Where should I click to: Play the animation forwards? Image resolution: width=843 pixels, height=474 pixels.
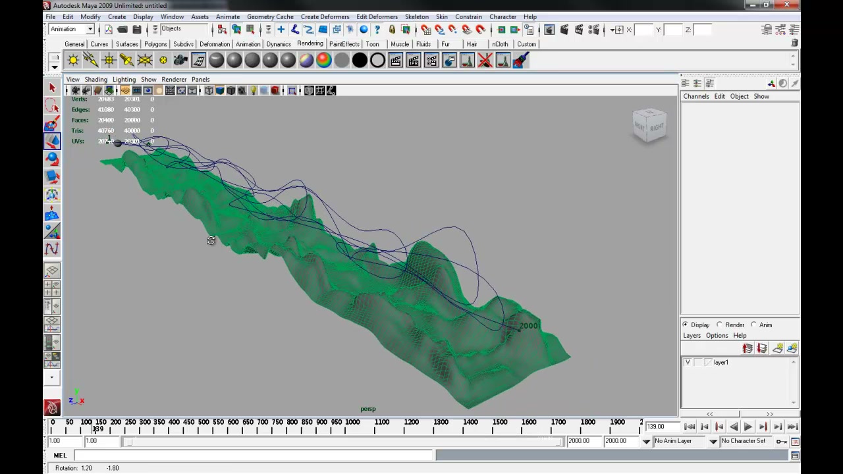tap(748, 427)
